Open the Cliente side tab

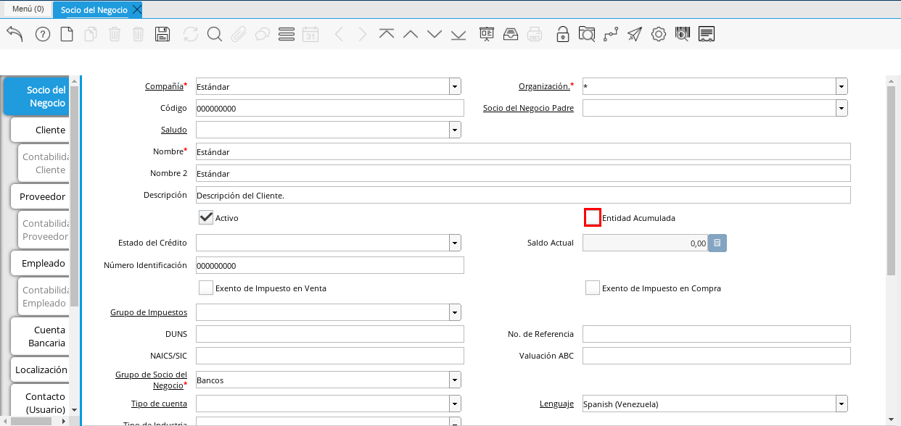(x=40, y=130)
